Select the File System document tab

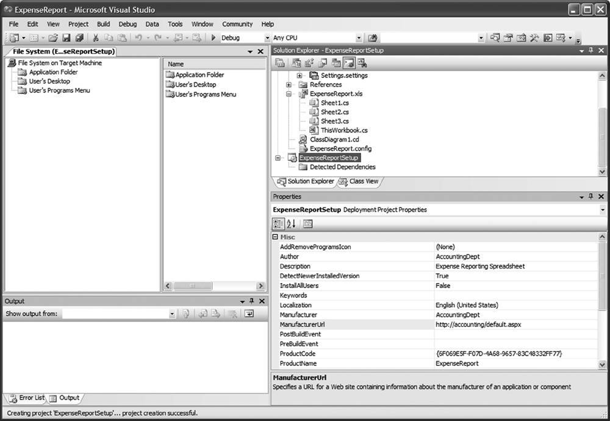(x=63, y=51)
